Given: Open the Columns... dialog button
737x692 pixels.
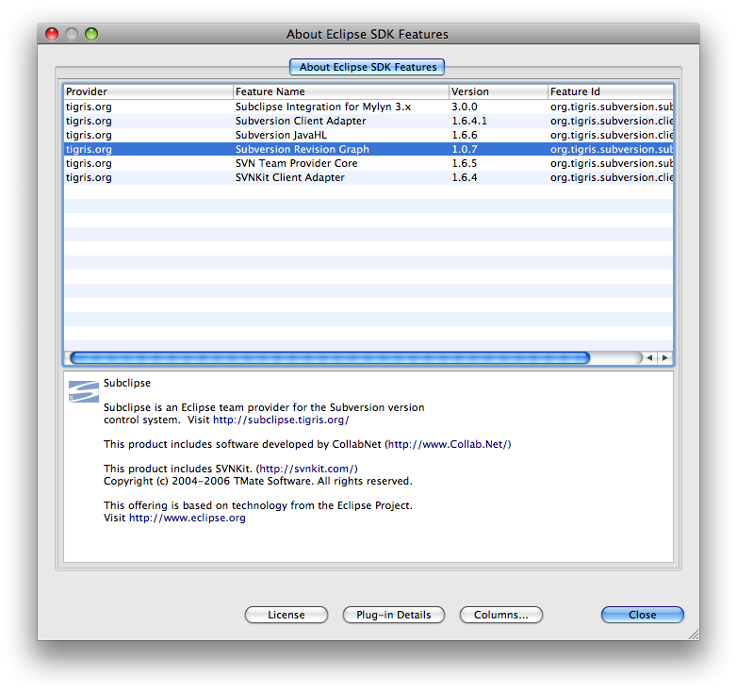Looking at the screenshot, I should (x=501, y=615).
